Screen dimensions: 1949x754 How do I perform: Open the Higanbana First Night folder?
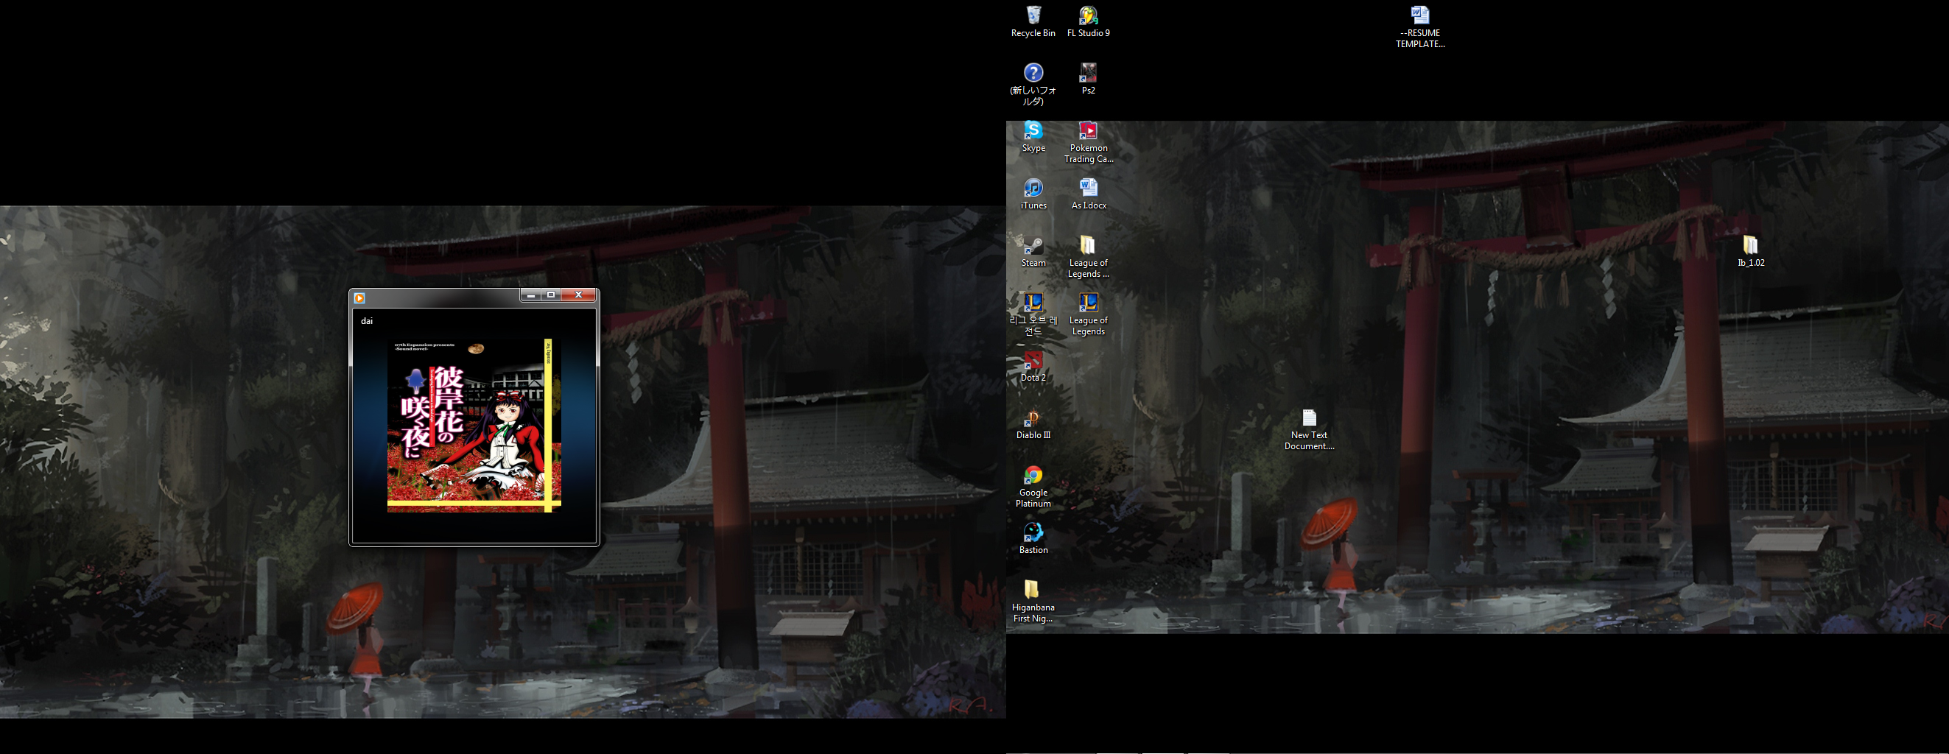pos(1033,602)
